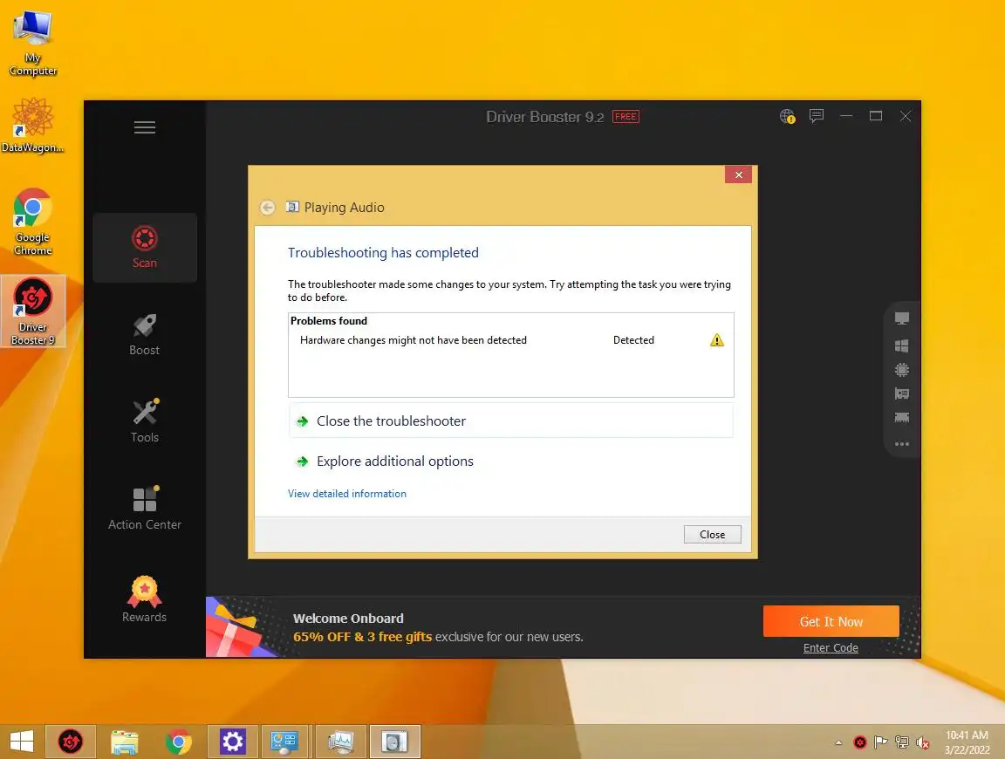The image size is (1005, 759).
Task: Select the Scan tab in the sidebar
Action: click(x=145, y=248)
